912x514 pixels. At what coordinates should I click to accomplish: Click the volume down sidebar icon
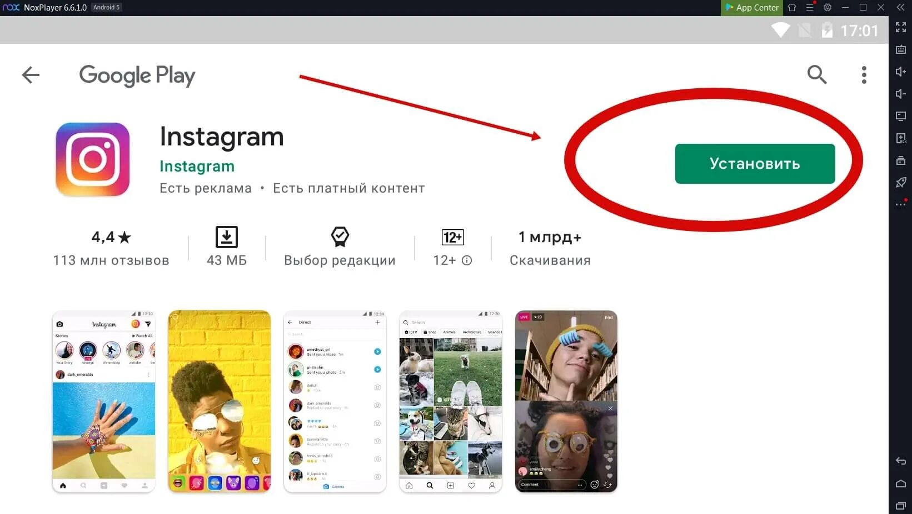901,94
